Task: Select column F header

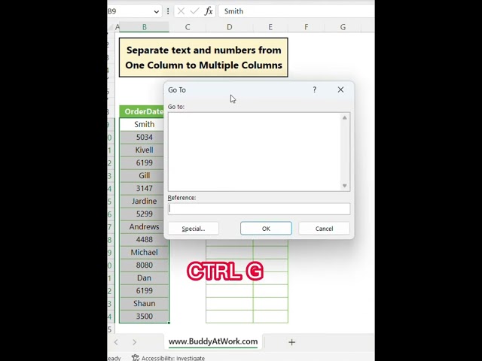Action: point(307,27)
